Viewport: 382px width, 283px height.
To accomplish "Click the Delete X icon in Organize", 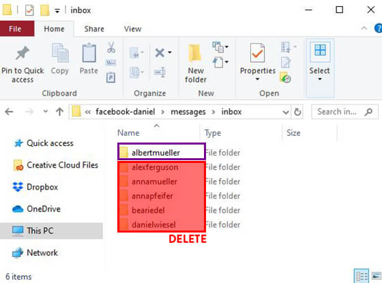I will tap(160, 53).
